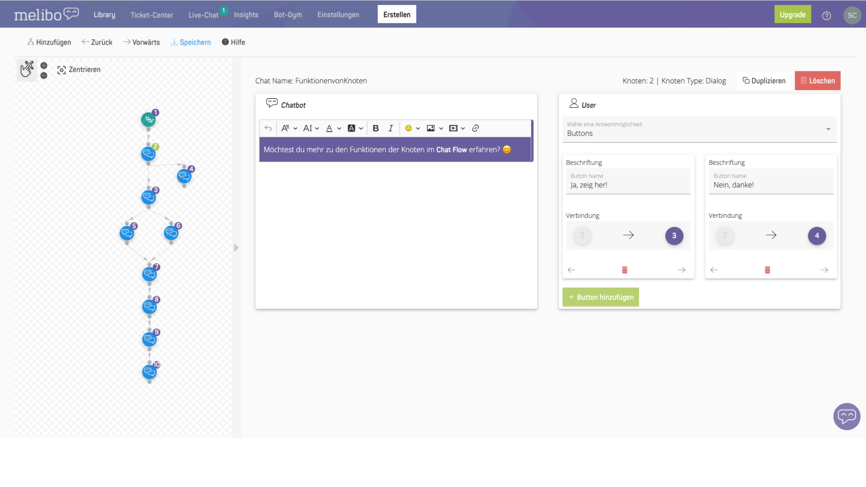Click the User node icon in panel
Screen dimensions: 866x487
coord(573,103)
